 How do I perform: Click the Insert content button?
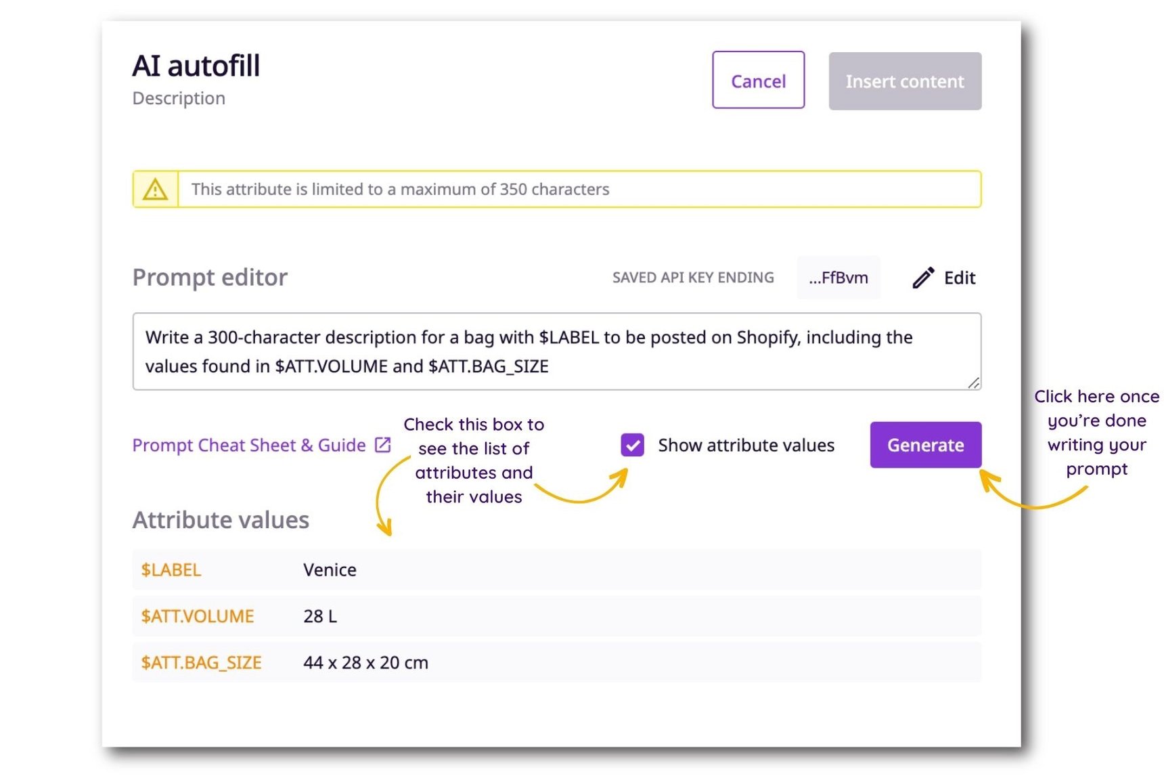(905, 81)
